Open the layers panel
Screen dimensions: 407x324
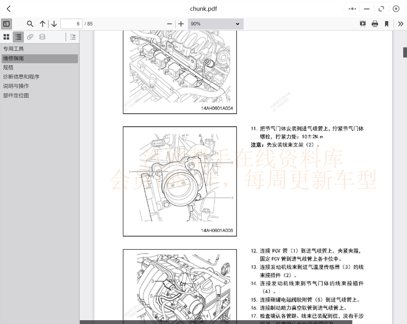point(42,37)
